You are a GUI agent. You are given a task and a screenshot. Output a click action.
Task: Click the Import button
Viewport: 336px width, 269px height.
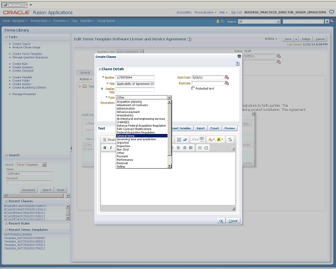point(201,128)
